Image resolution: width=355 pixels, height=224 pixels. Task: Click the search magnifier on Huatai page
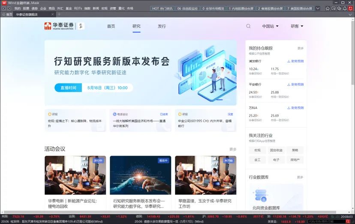click(x=248, y=26)
